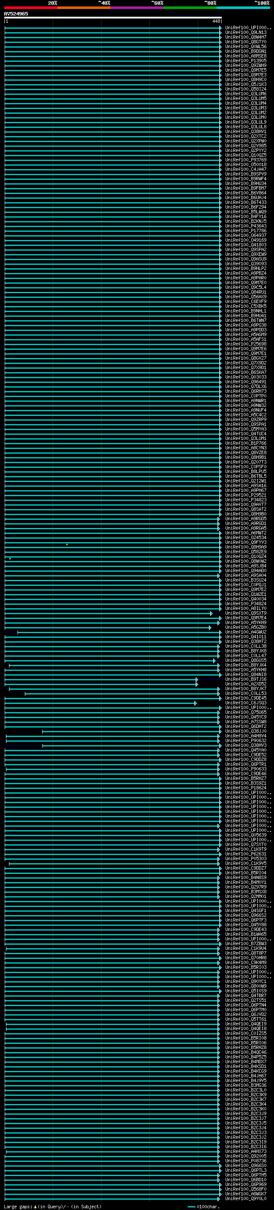
Task: Select hit UniRef100_P93769
Action: pyautogui.click(x=246, y=160)
